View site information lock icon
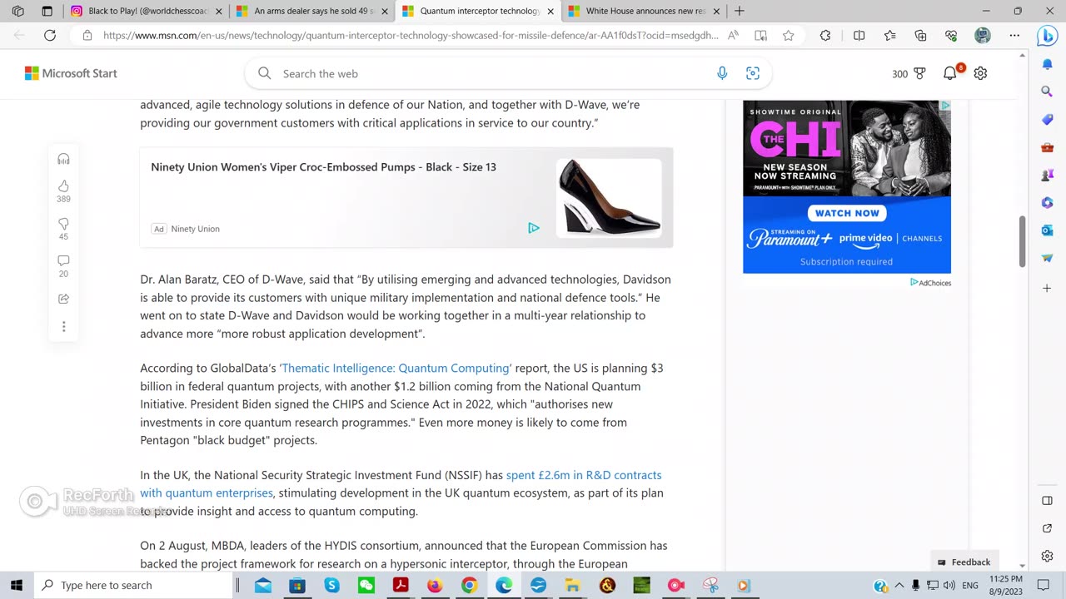Image resolution: width=1066 pixels, height=599 pixels. (x=87, y=36)
